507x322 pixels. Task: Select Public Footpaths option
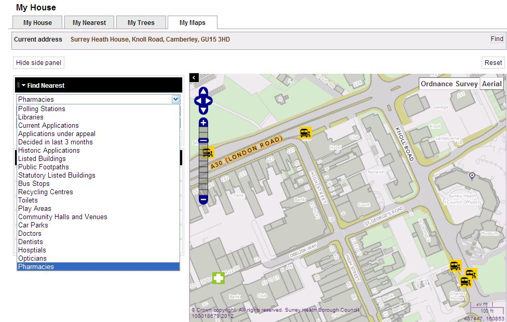click(x=98, y=167)
